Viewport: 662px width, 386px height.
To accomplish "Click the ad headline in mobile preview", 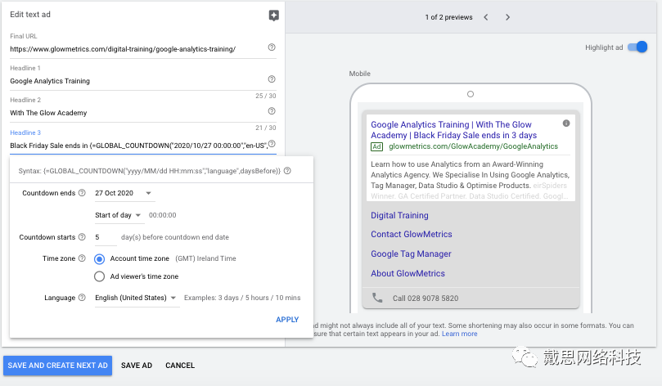I will pyautogui.click(x=454, y=130).
